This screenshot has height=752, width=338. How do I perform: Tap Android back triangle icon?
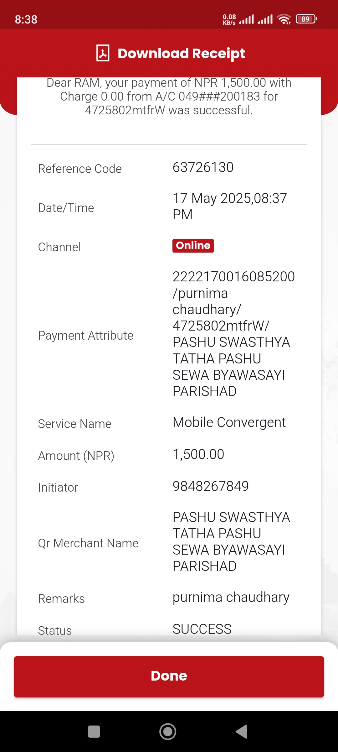coord(242,732)
